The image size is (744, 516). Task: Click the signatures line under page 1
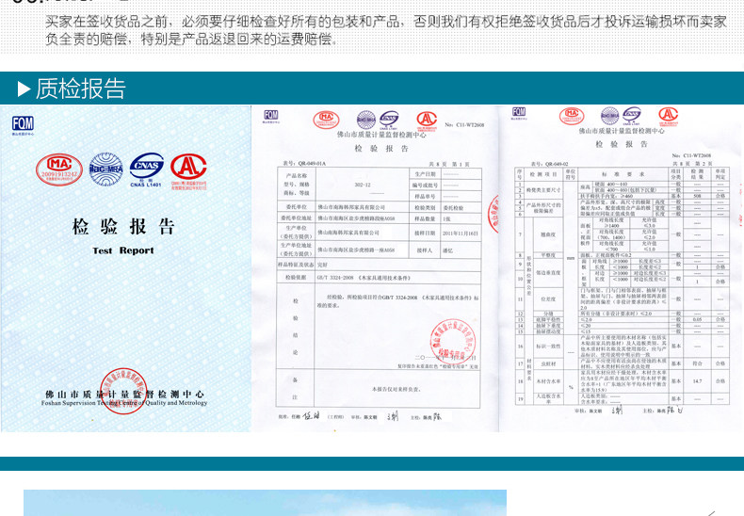click(360, 417)
